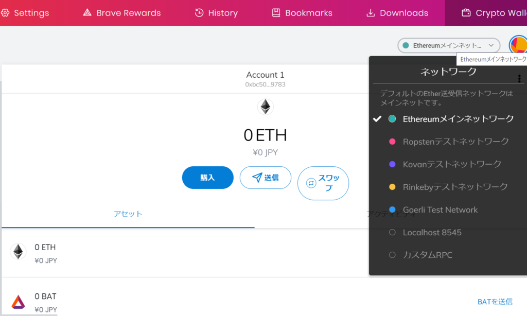This screenshot has width=527, height=316.
Task: Click the purple dot beside Kovan
Action: [x=392, y=164]
